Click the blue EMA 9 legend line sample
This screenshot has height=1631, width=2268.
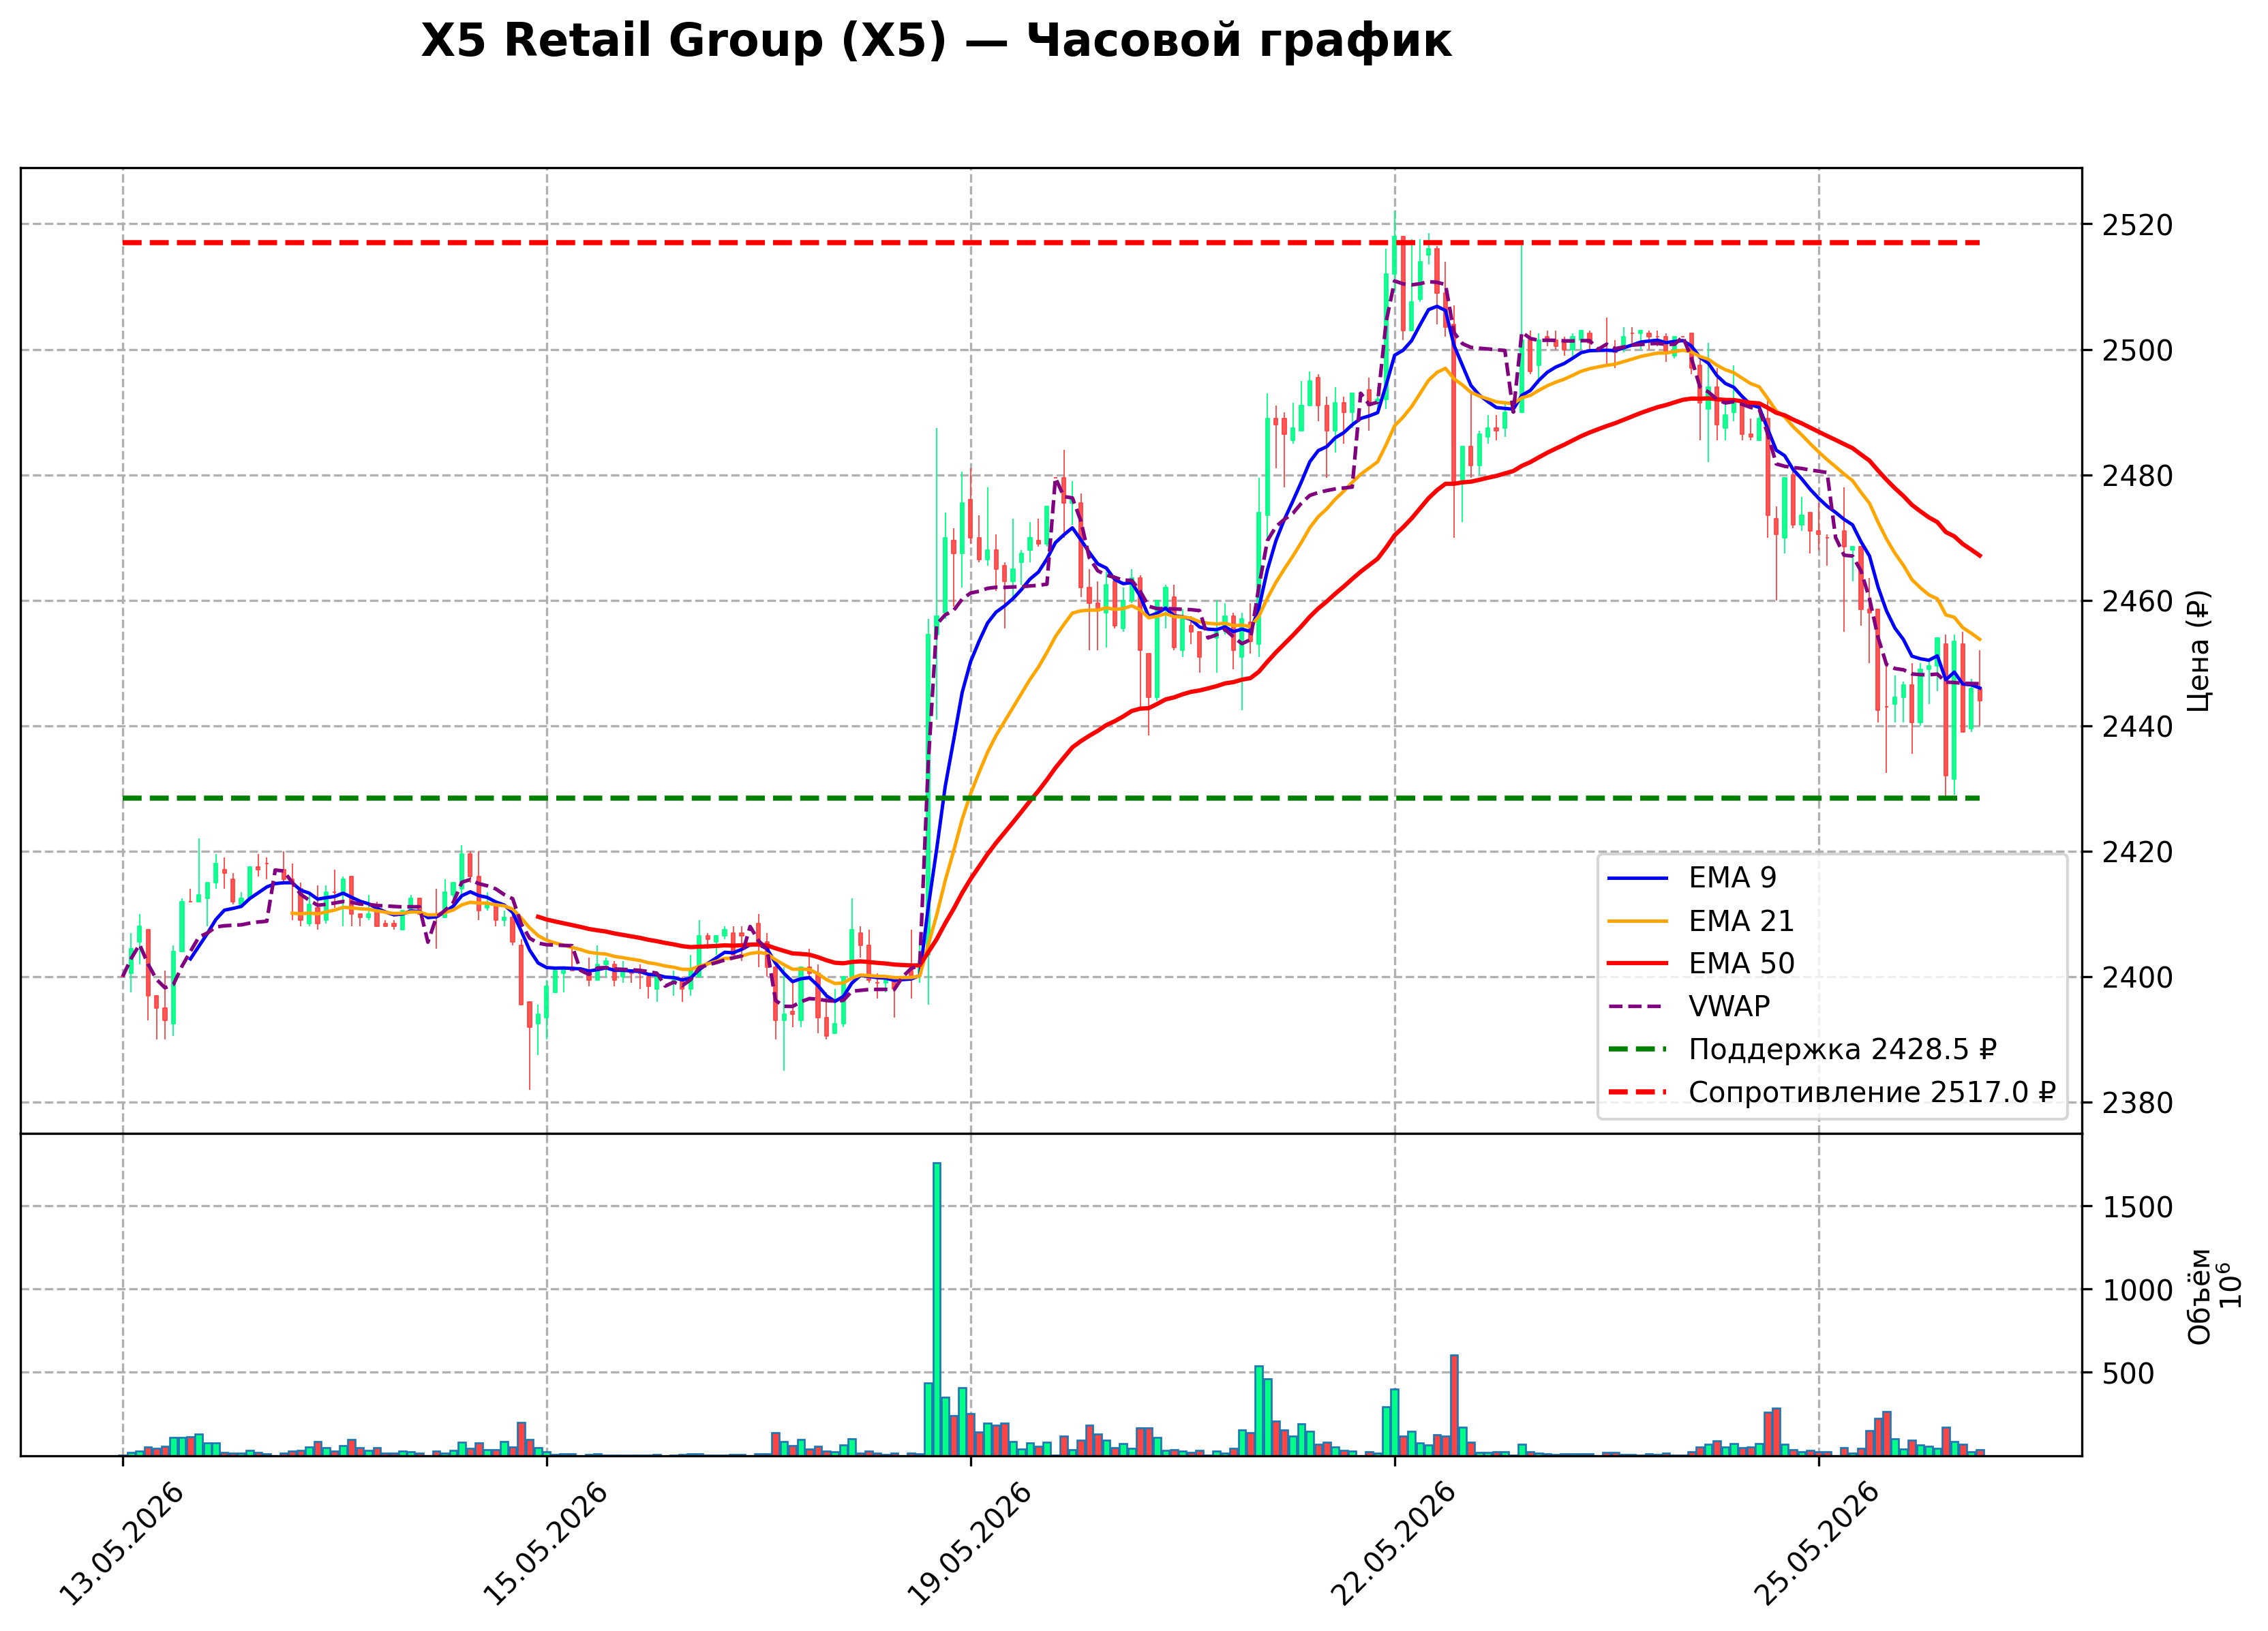tap(1638, 878)
